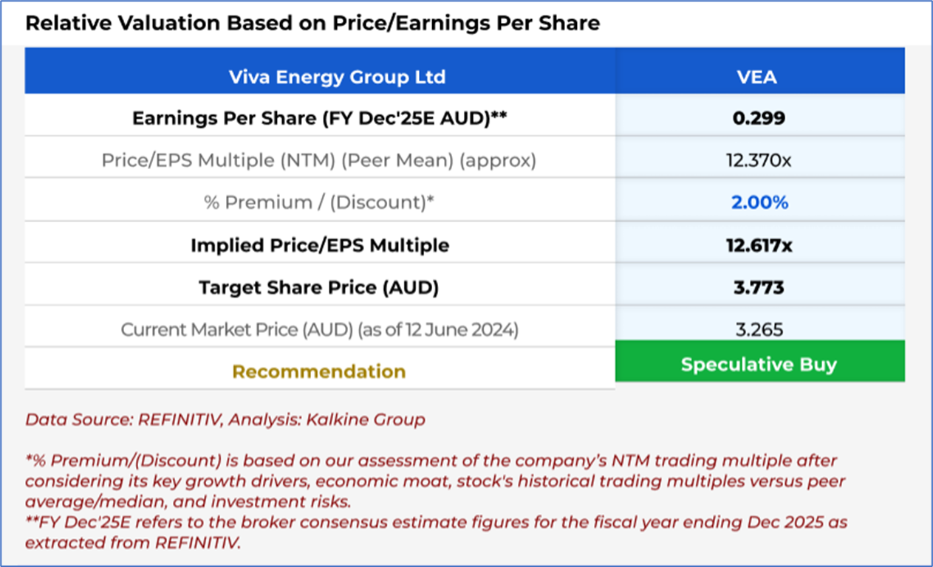Image resolution: width=933 pixels, height=567 pixels.
Task: Click the 3.773 target price value
Action: point(759,287)
